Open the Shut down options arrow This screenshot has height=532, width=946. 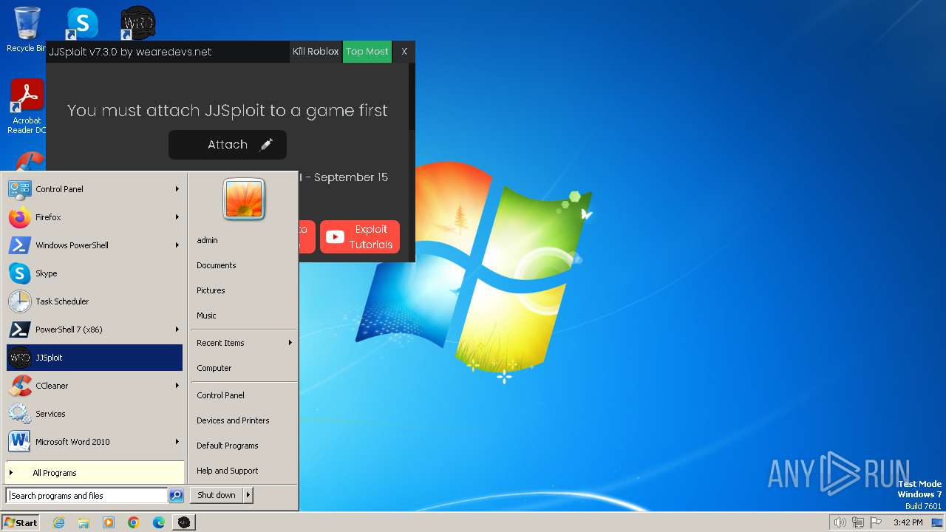(248, 495)
